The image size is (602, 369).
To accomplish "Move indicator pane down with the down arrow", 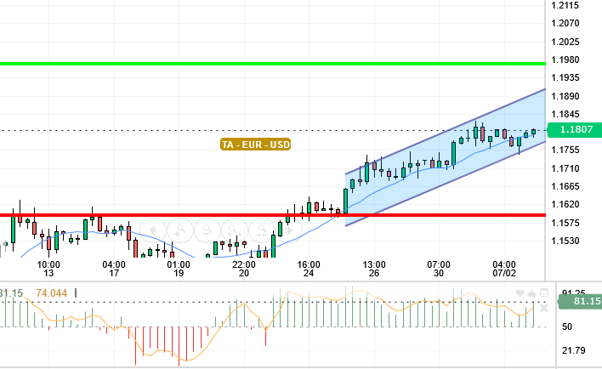I will click(x=520, y=293).
